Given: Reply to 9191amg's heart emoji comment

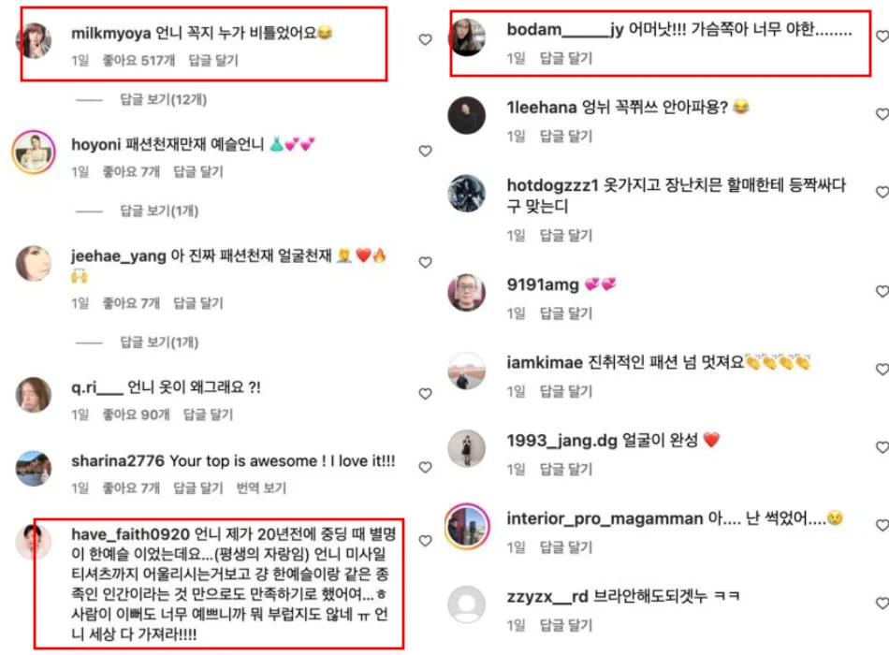Looking at the screenshot, I should coord(566,313).
